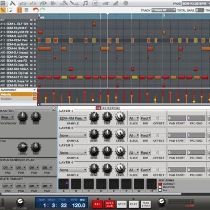Select the MULTIPLE edit zones option

pos(160,187)
